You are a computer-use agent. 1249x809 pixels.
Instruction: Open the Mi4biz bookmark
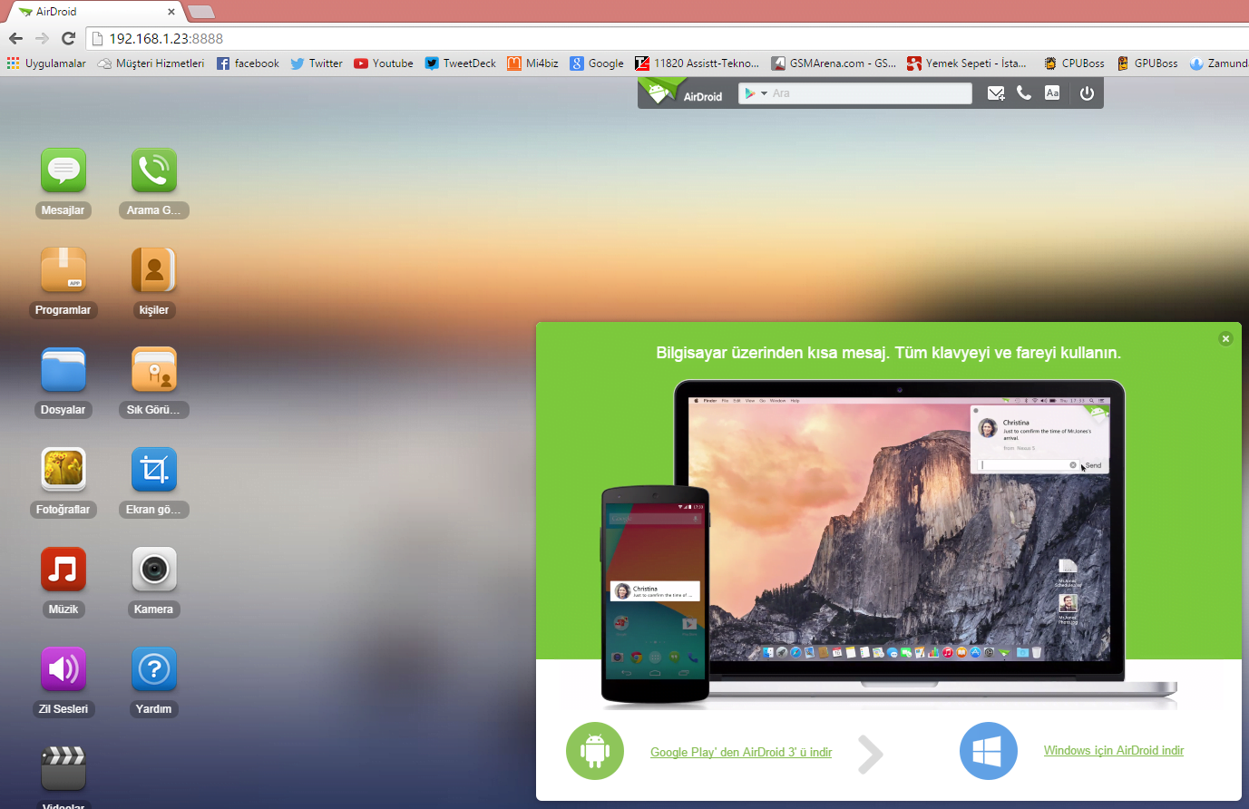click(532, 63)
